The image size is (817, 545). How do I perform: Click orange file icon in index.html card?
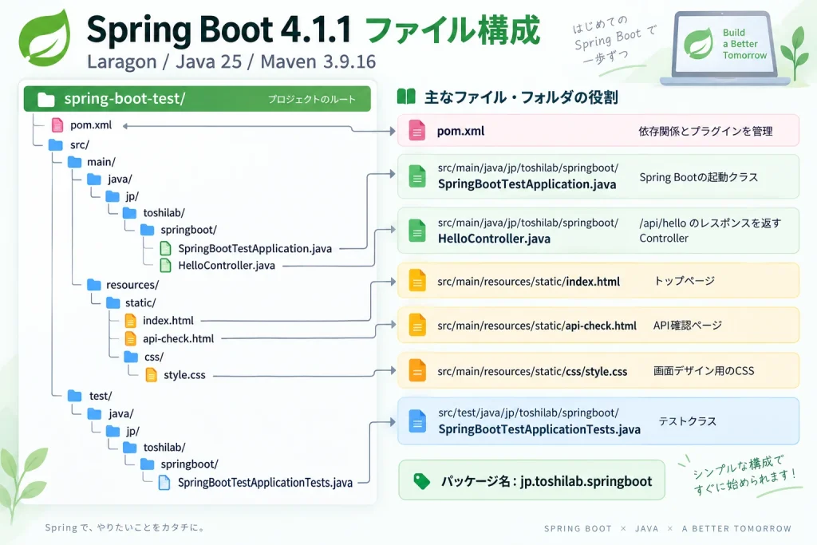click(416, 280)
